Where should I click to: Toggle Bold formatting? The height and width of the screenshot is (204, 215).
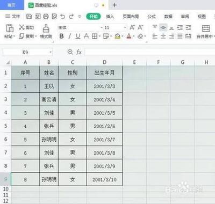coord(61,36)
